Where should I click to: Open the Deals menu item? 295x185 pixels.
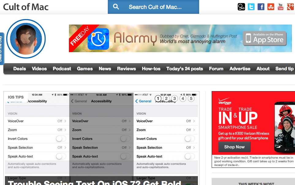[20, 69]
